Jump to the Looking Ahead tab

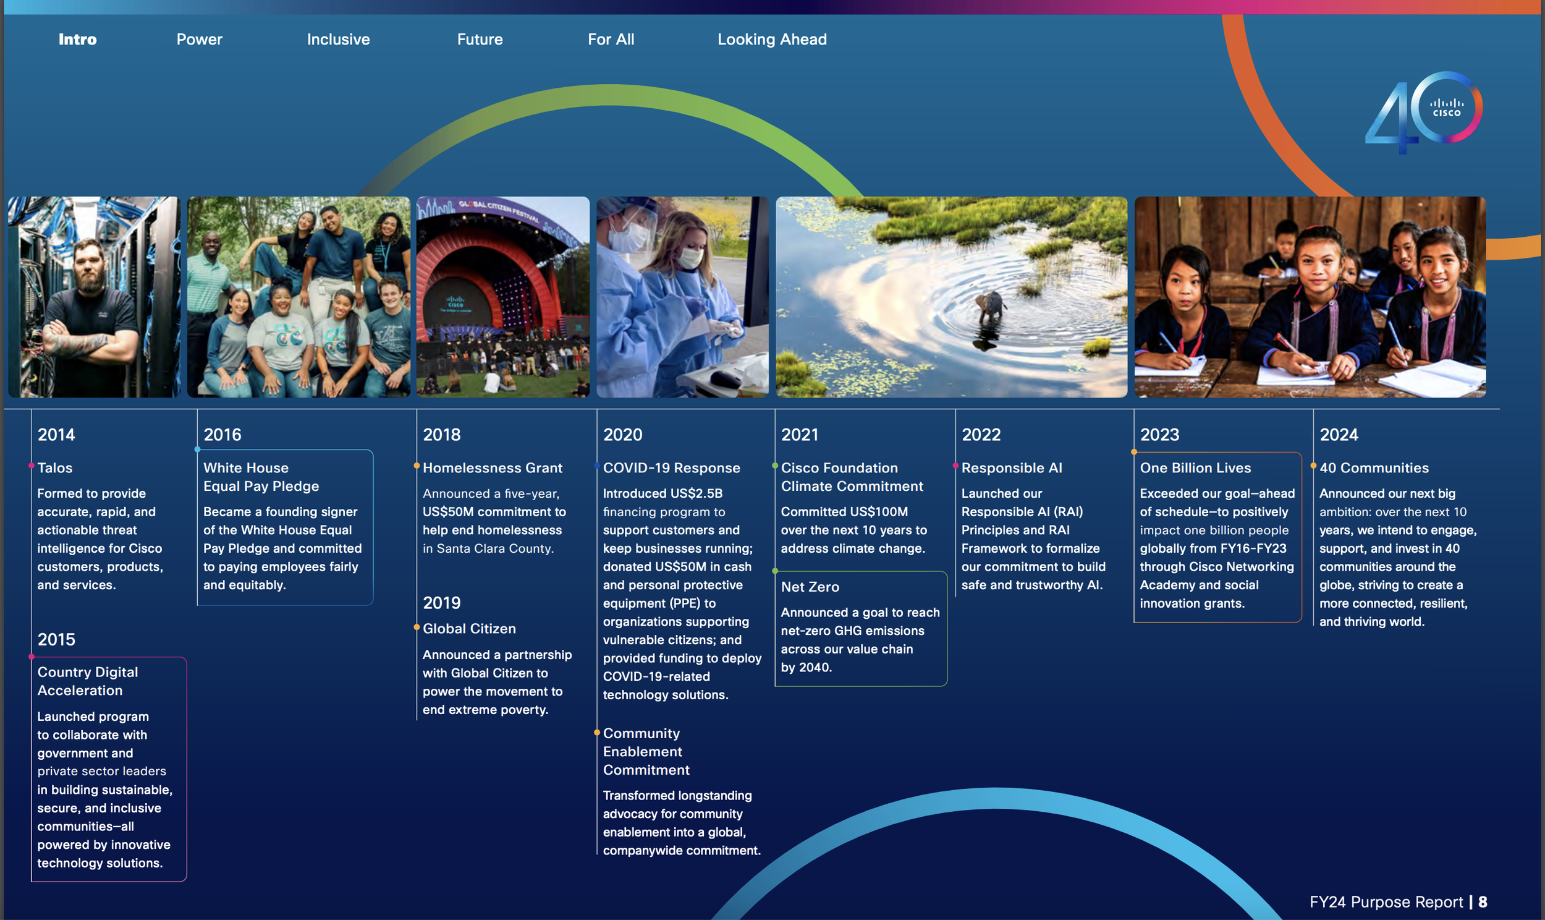click(772, 39)
